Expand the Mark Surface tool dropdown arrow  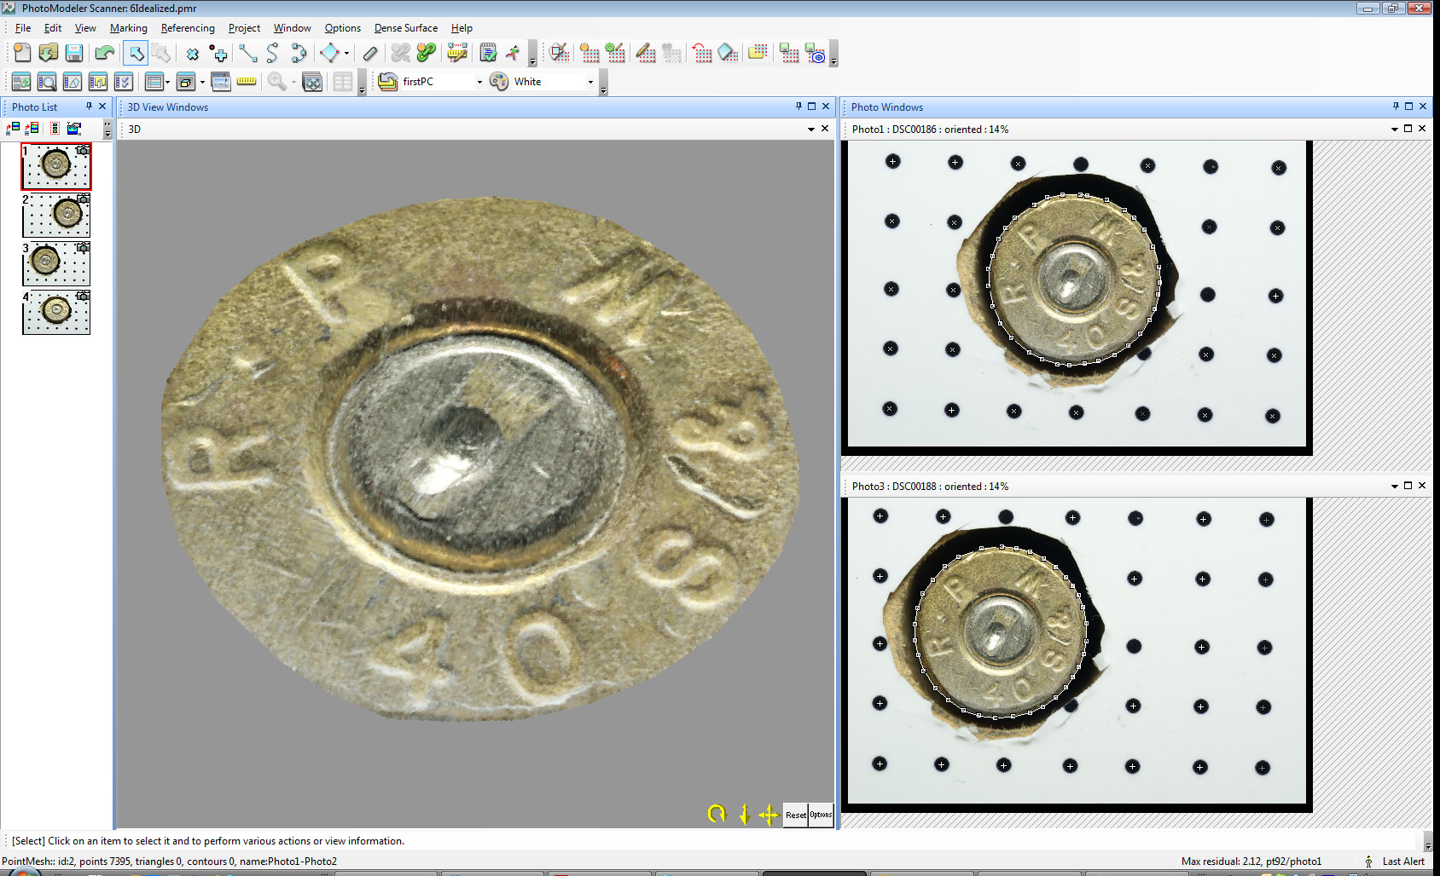pos(347,54)
